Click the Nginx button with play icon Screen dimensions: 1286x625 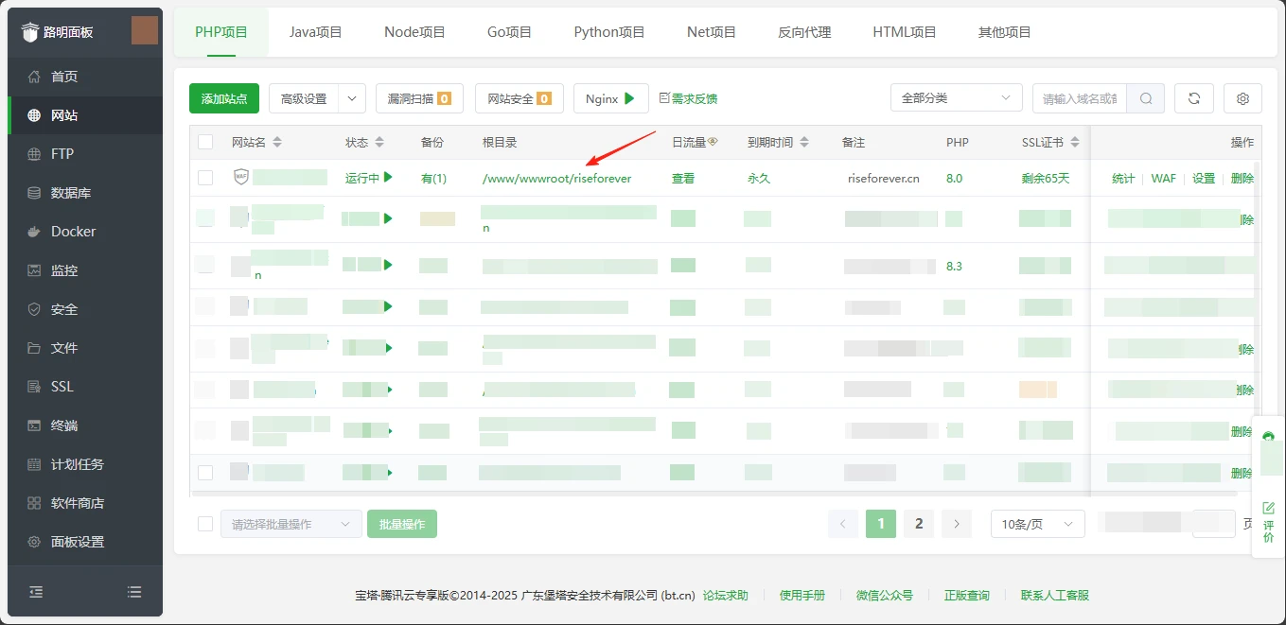611,98
